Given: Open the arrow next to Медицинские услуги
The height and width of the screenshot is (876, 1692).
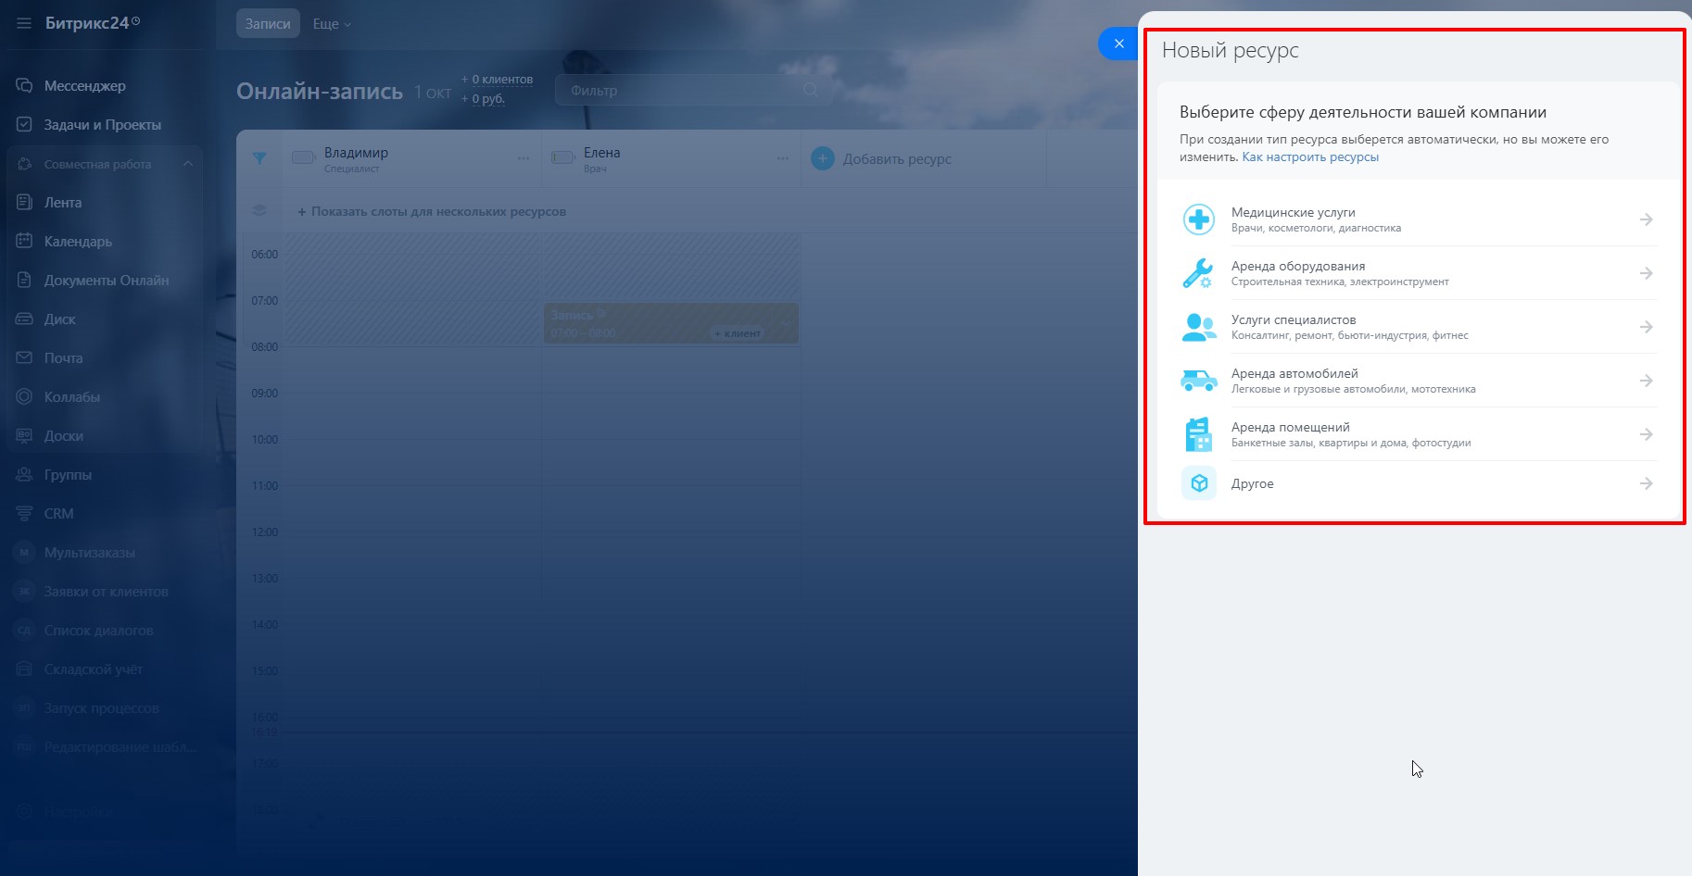Looking at the screenshot, I should pyautogui.click(x=1646, y=219).
